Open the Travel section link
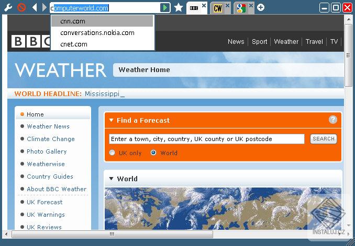 (x=314, y=42)
